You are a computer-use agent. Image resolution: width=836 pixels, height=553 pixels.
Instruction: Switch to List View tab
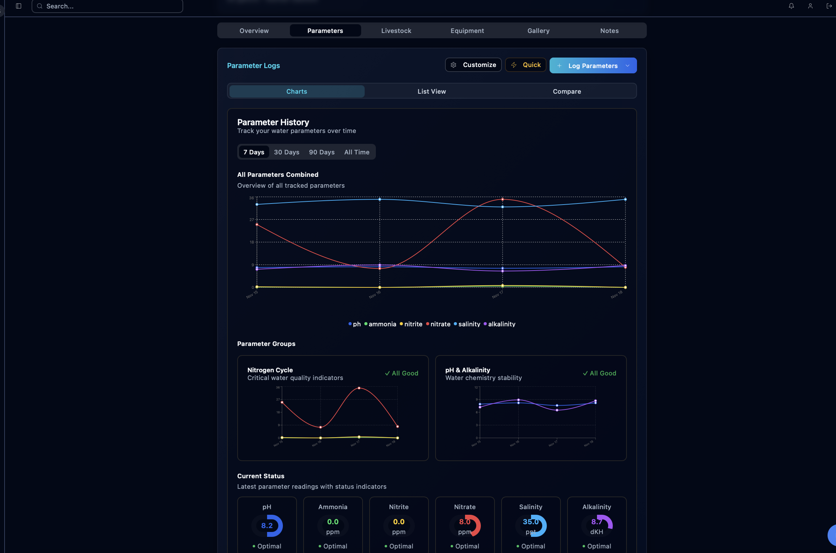click(431, 91)
